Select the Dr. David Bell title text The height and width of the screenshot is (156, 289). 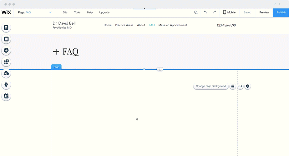[x=64, y=23]
